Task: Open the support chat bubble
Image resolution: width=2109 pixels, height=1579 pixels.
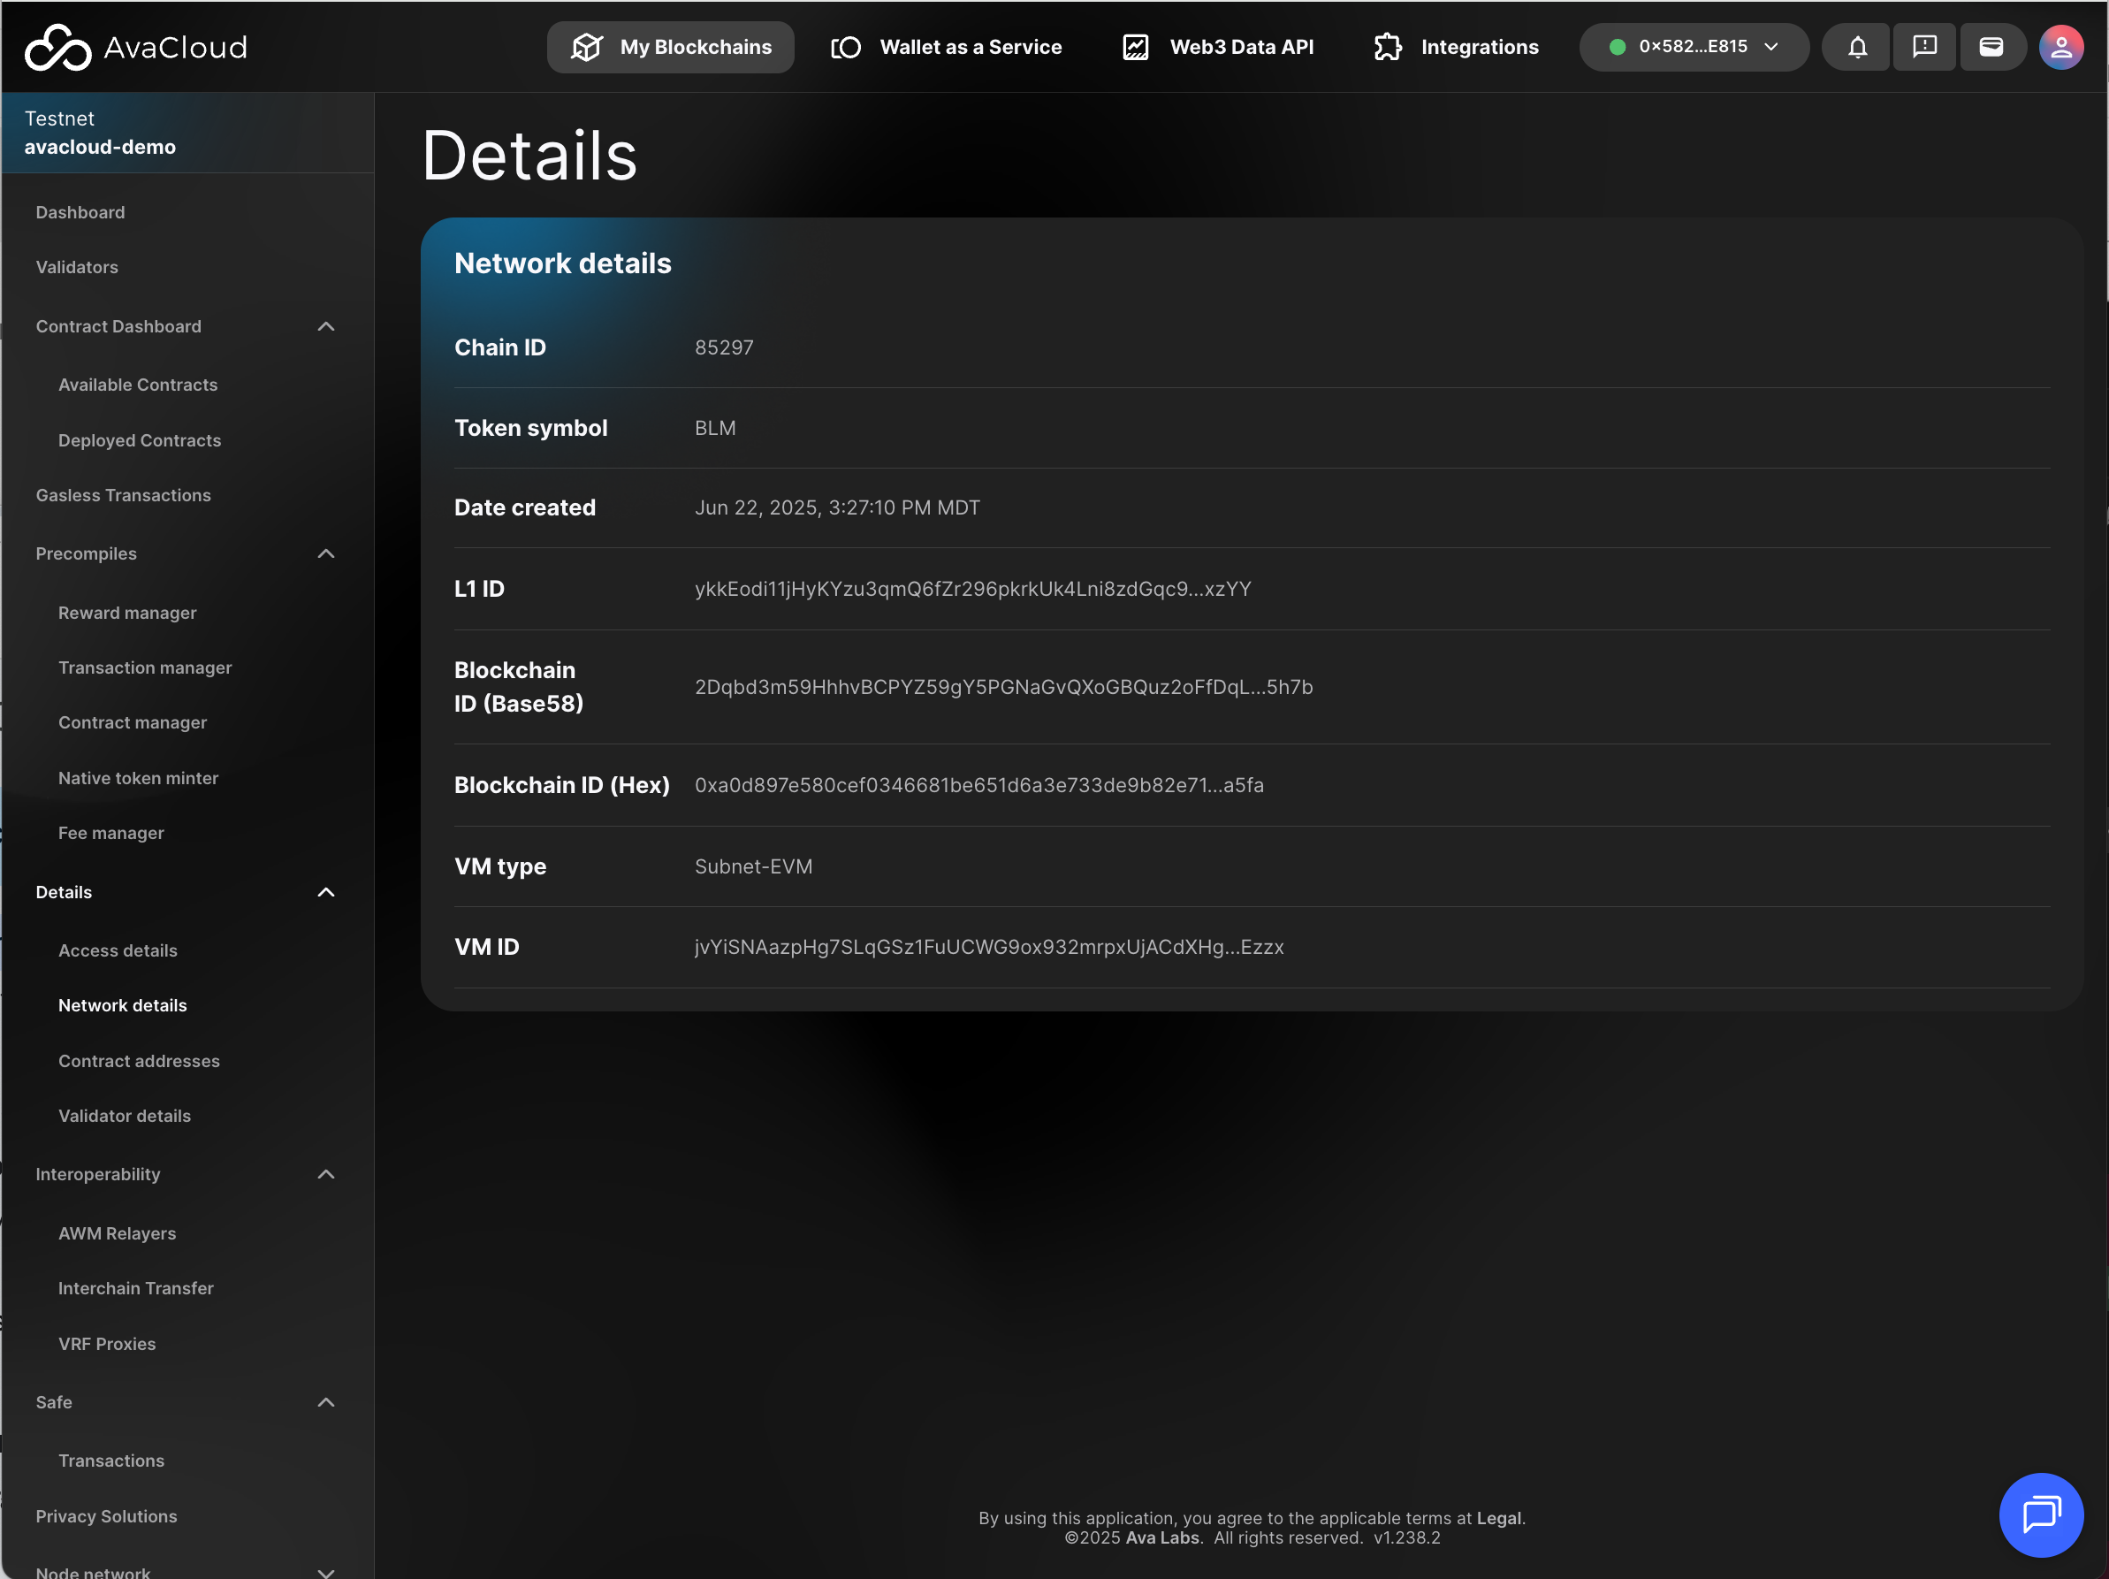Action: pyautogui.click(x=2040, y=1514)
